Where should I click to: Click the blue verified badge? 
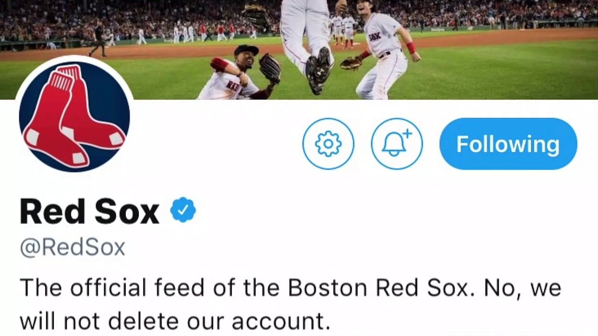[183, 210]
